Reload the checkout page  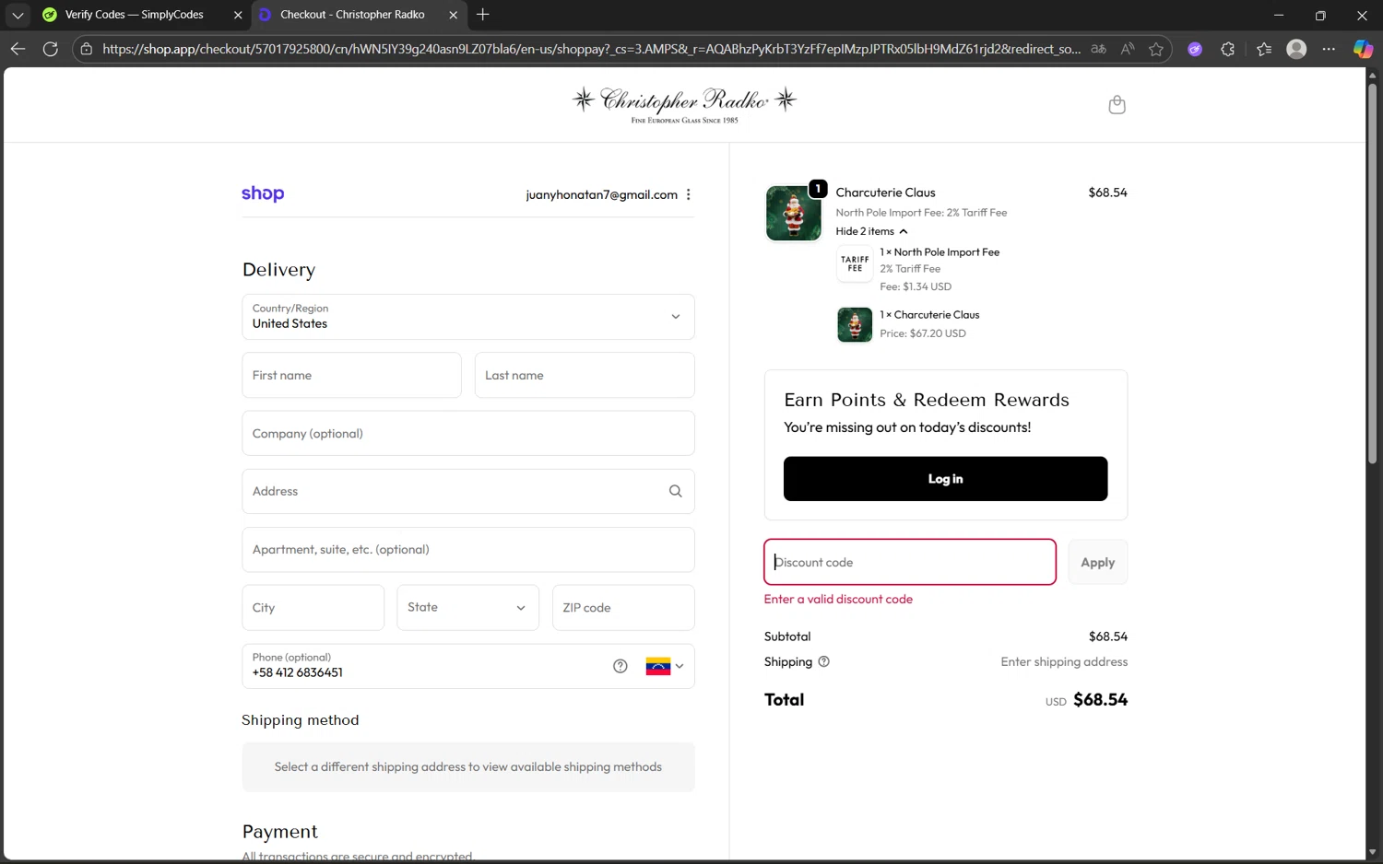coord(51,49)
